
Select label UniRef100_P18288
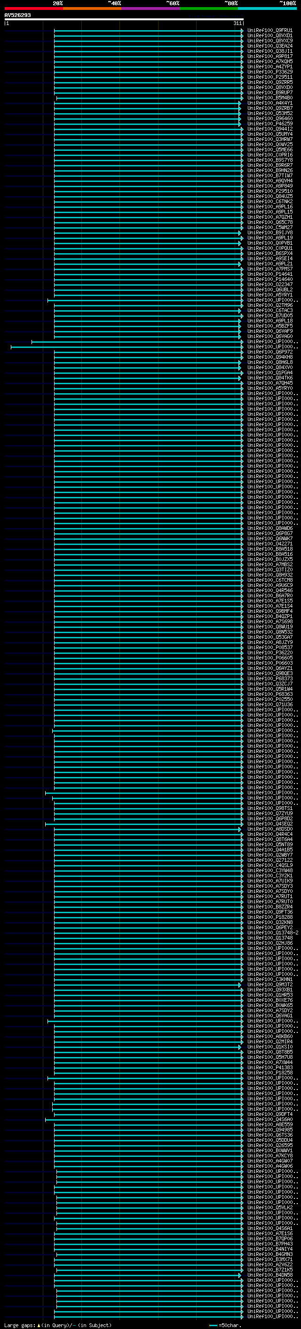pyautogui.click(x=269, y=917)
